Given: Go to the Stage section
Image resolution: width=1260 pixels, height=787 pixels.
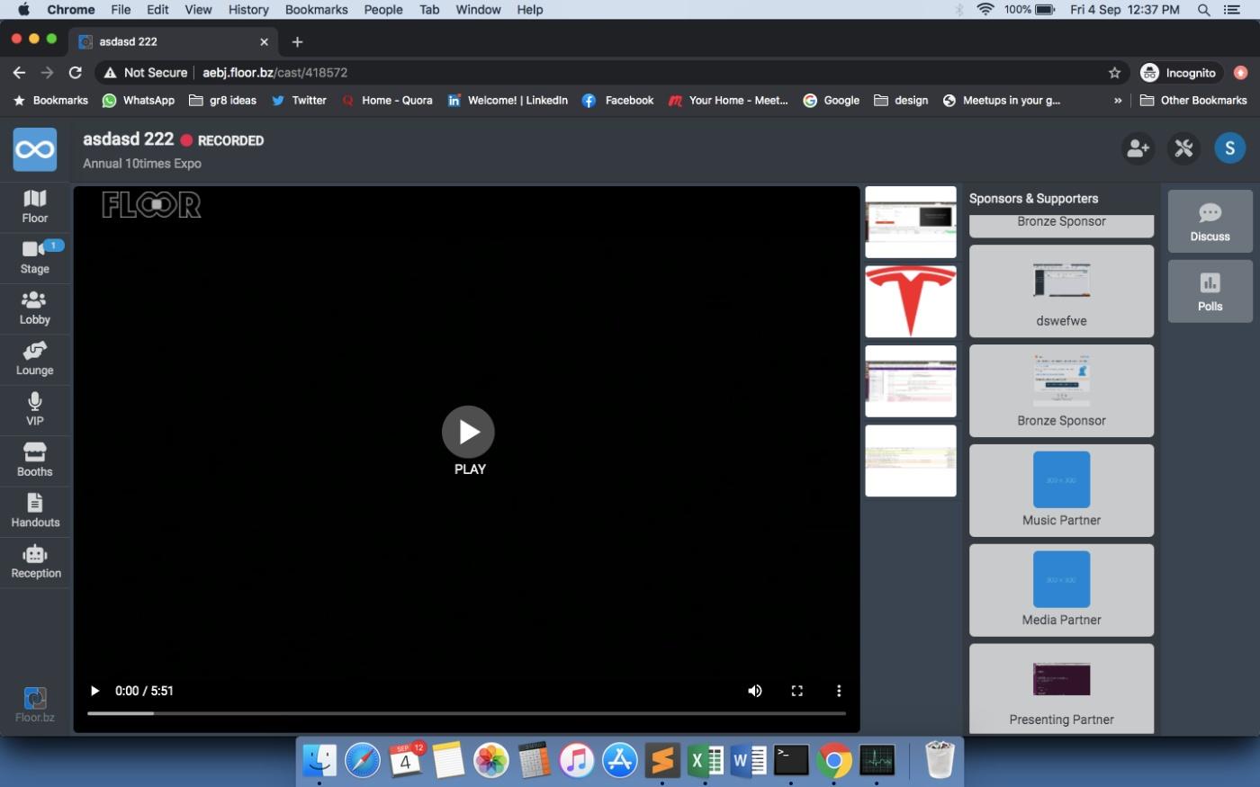Looking at the screenshot, I should coord(35,257).
